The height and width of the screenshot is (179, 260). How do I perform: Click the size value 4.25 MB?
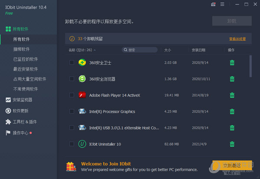[x=170, y=111]
